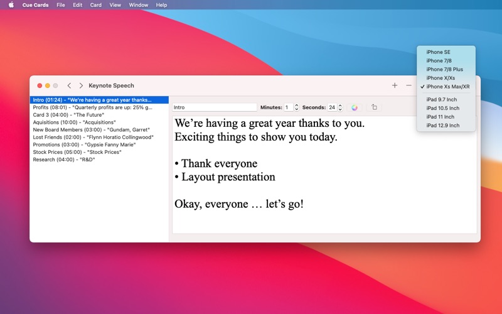Click the Minutes stepper arrows
Viewport: 502px width, 314px height.
[x=296, y=107]
